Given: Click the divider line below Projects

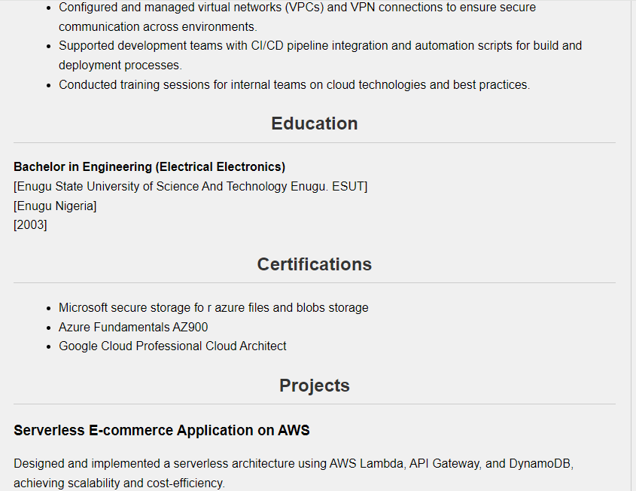Looking at the screenshot, I should pyautogui.click(x=314, y=404).
